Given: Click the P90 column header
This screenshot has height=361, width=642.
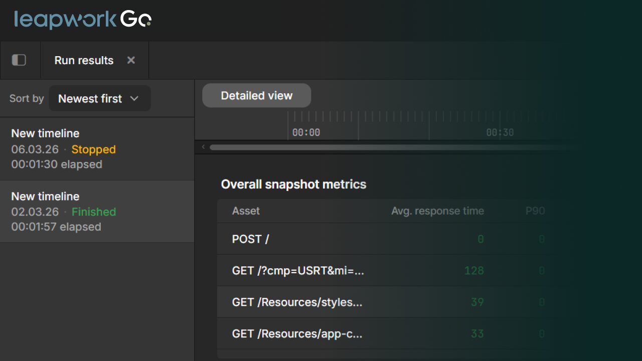Looking at the screenshot, I should [x=535, y=211].
